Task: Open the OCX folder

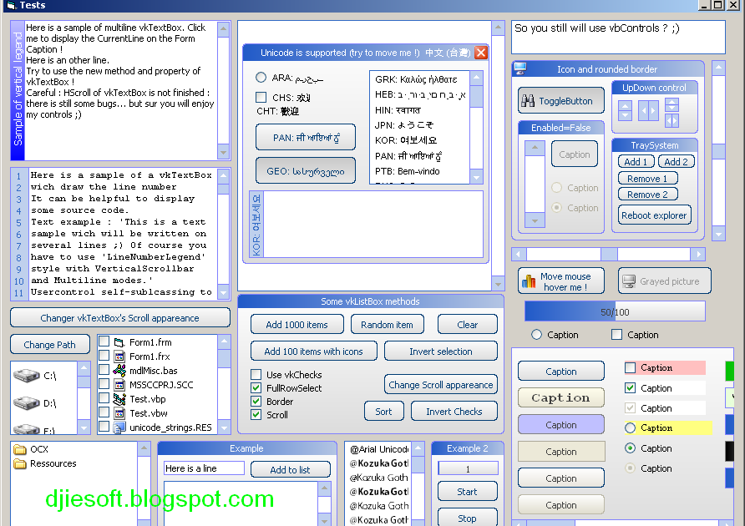Action: pos(20,449)
